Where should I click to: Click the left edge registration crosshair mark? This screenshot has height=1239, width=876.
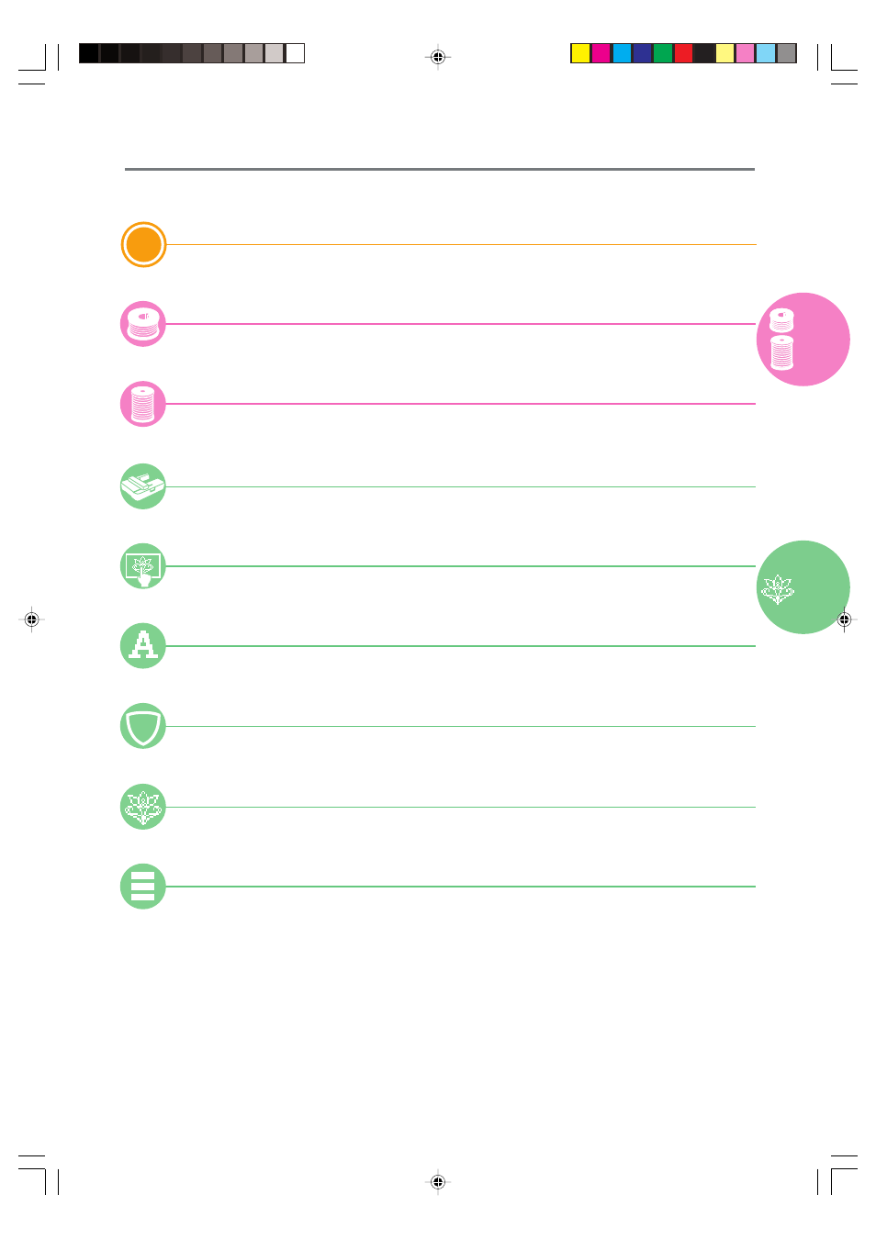click(32, 619)
